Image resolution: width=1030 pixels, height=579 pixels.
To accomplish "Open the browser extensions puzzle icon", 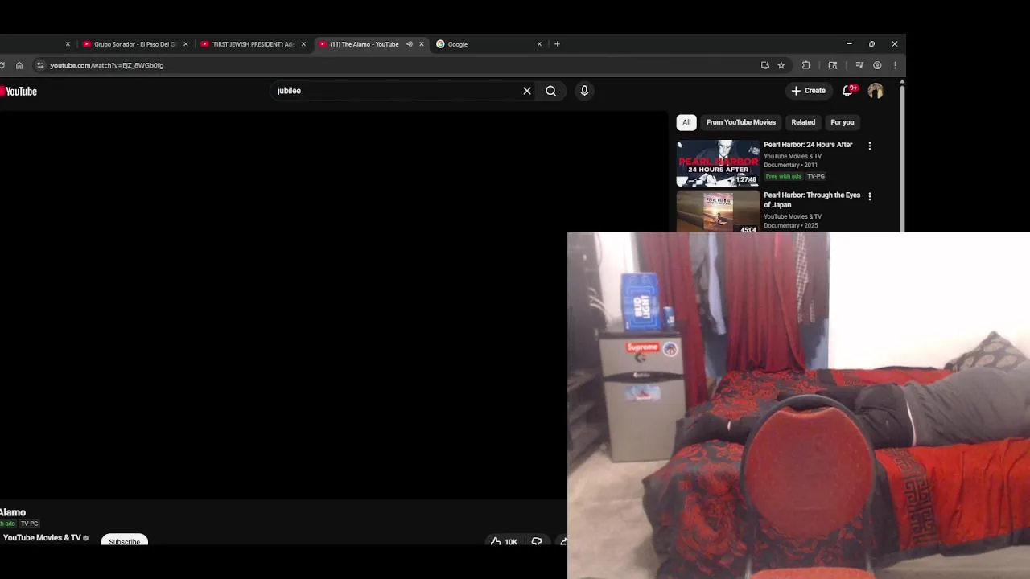I will [x=806, y=65].
